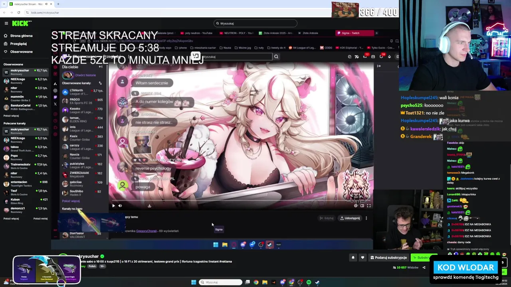This screenshot has width=511, height=287.
Task: Open Spotify from Windows taskbar
Action: coord(309,282)
